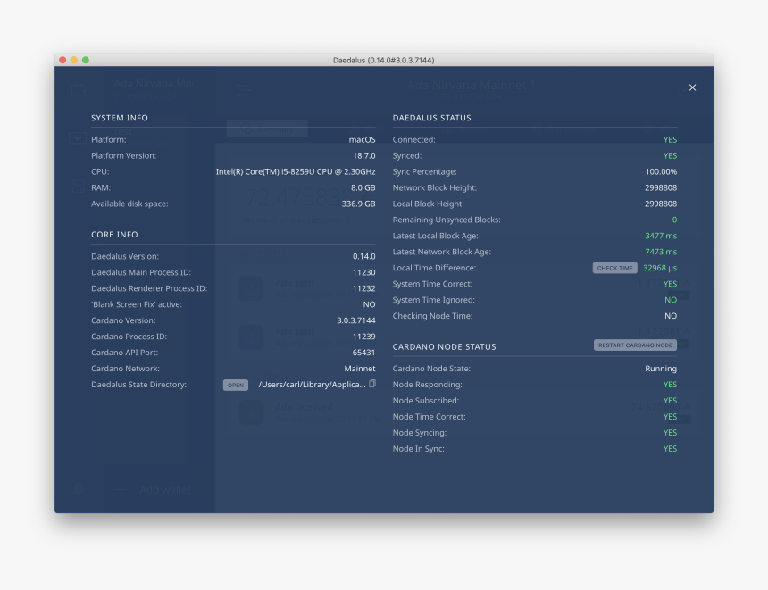Click the Latest Local Block Age 3477 ms
This screenshot has height=590, width=768.
661,236
